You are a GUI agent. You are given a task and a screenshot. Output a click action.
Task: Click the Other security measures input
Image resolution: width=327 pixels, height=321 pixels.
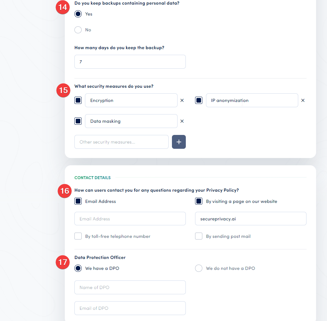click(121, 142)
